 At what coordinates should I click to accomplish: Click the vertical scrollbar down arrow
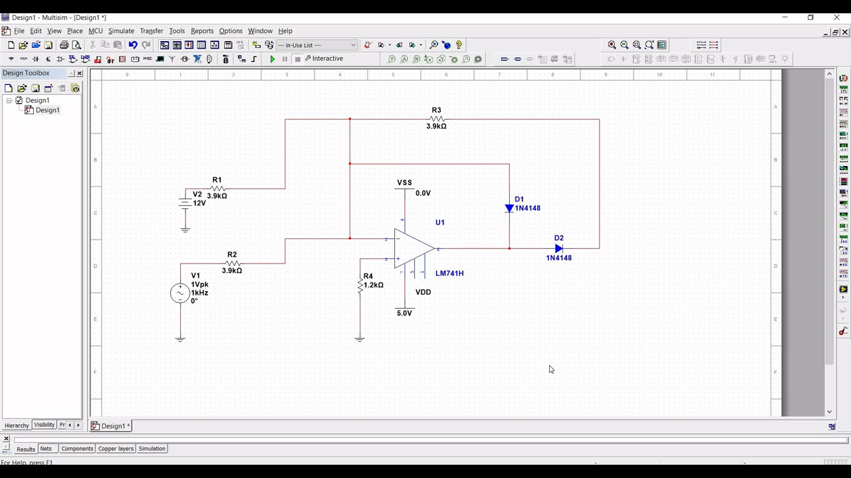(x=830, y=412)
